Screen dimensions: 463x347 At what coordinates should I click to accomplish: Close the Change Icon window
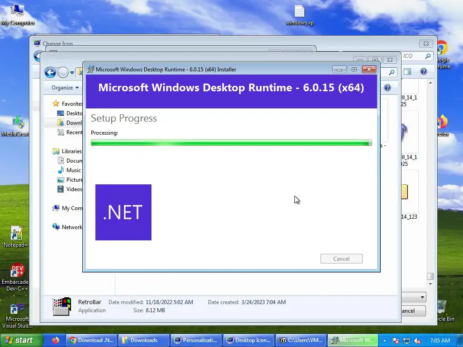pyautogui.click(x=426, y=44)
